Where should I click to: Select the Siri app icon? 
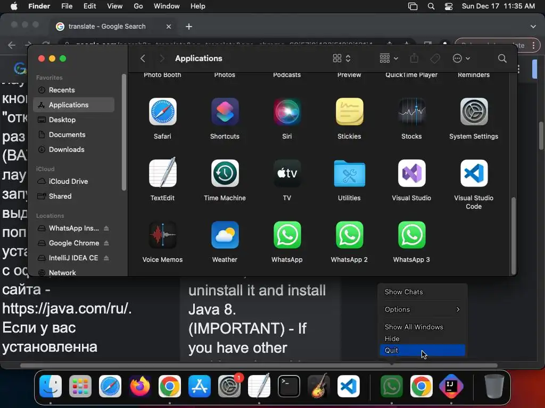287,112
